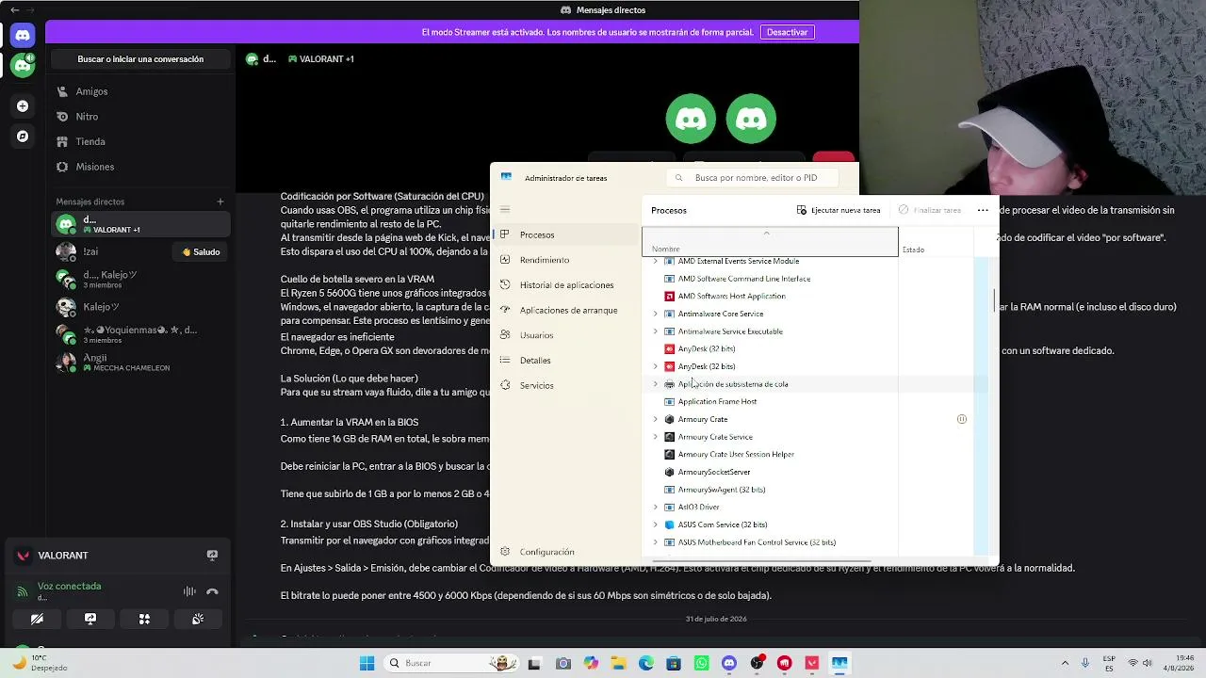
Task: Click paused status icon on Armoury Crate
Action: (962, 419)
